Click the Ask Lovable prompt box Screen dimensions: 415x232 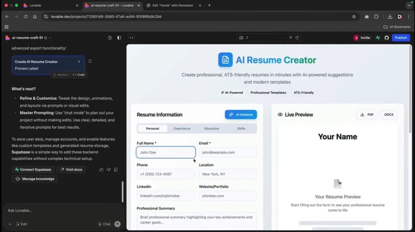[x=64, y=211]
